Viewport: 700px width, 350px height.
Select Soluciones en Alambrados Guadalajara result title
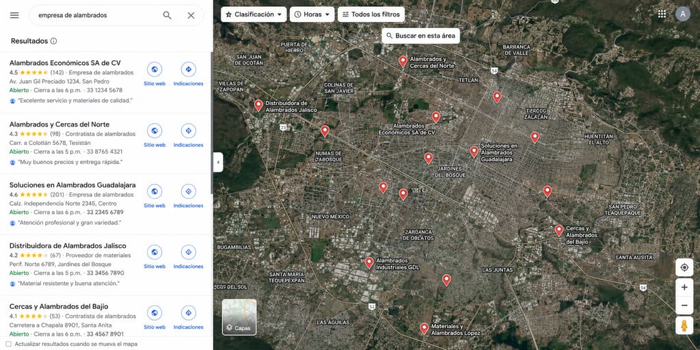72,185
